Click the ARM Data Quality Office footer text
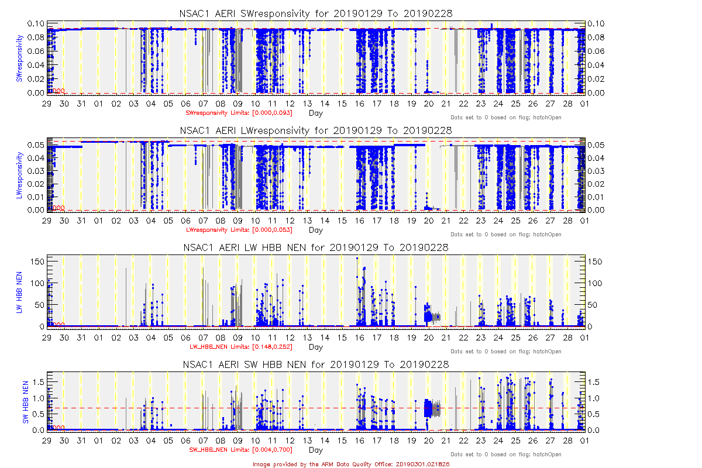The image size is (702, 468). point(351,463)
